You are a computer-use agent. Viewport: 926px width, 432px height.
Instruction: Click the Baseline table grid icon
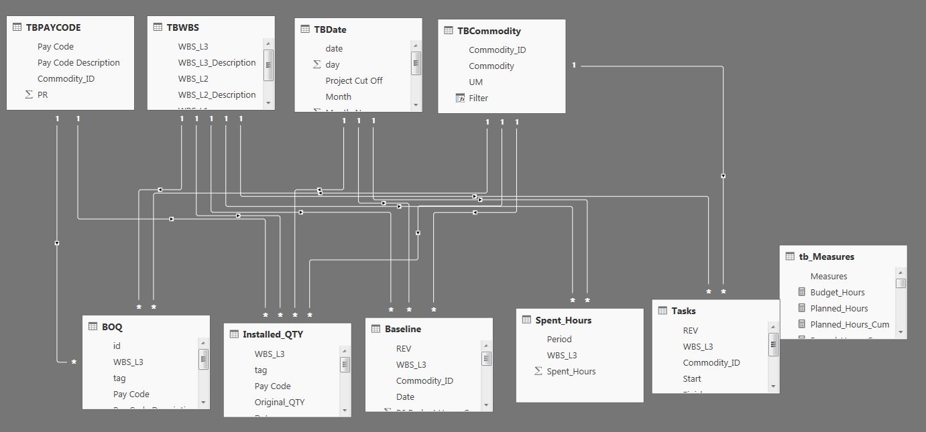[375, 329]
